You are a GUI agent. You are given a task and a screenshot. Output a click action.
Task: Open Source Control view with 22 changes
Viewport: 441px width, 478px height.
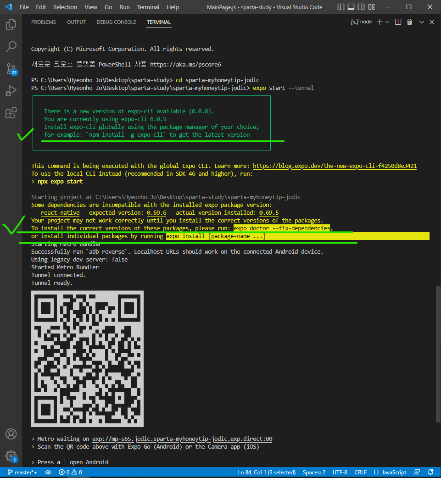point(11,69)
